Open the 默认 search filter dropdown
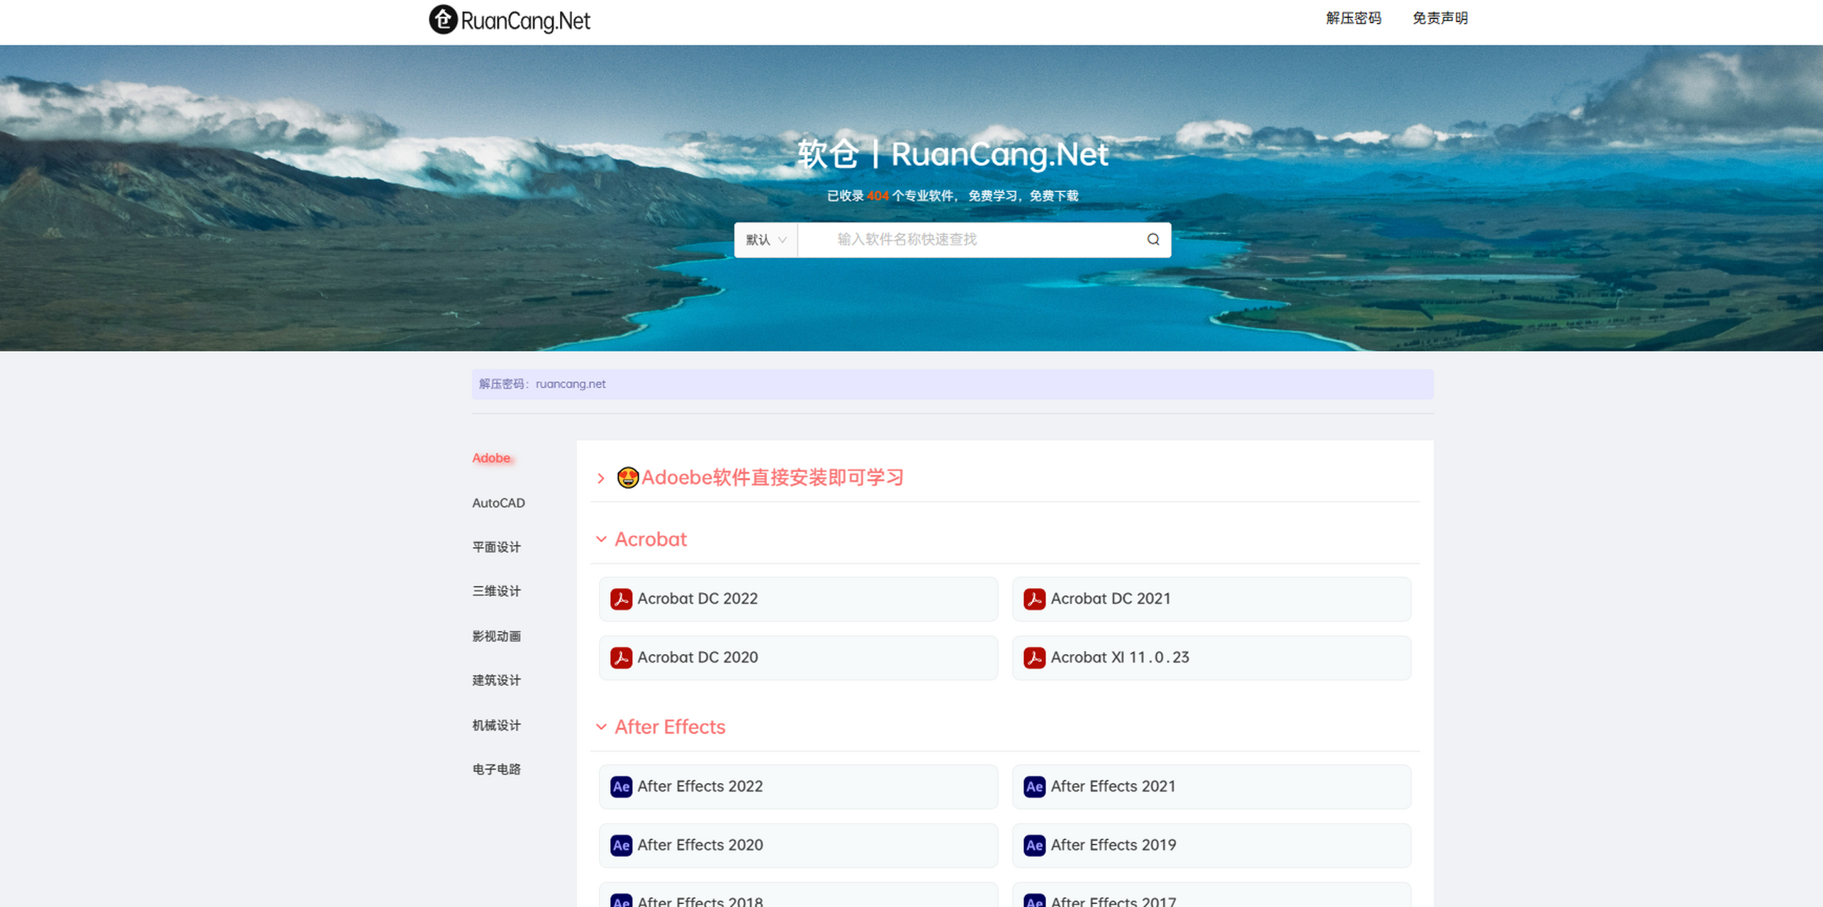 (x=765, y=240)
